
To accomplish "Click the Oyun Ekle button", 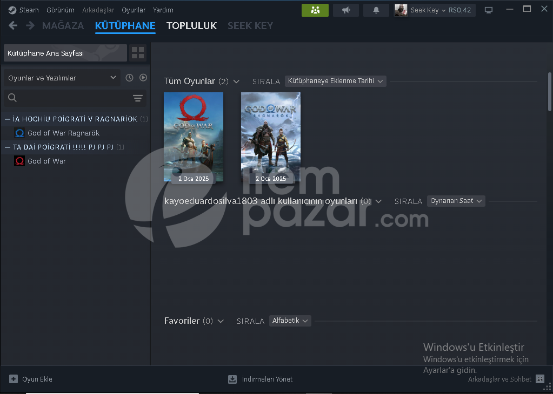I will click(31, 379).
